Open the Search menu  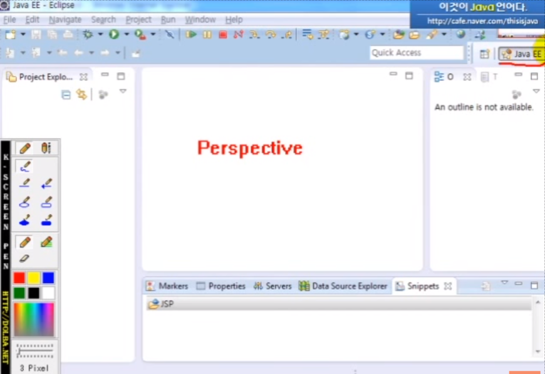[x=103, y=19]
